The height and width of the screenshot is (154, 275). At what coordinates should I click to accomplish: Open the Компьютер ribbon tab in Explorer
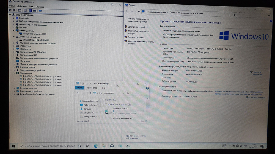[x=92, y=88]
